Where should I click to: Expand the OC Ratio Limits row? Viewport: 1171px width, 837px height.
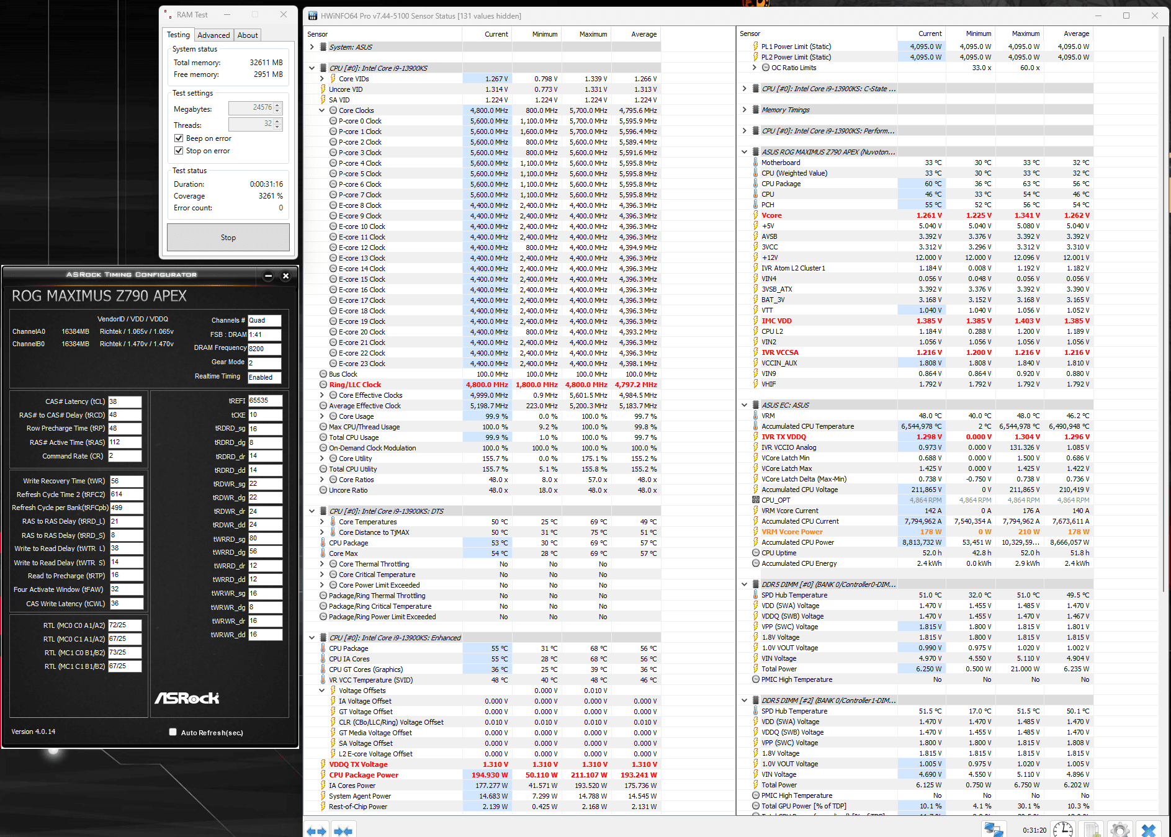click(755, 68)
